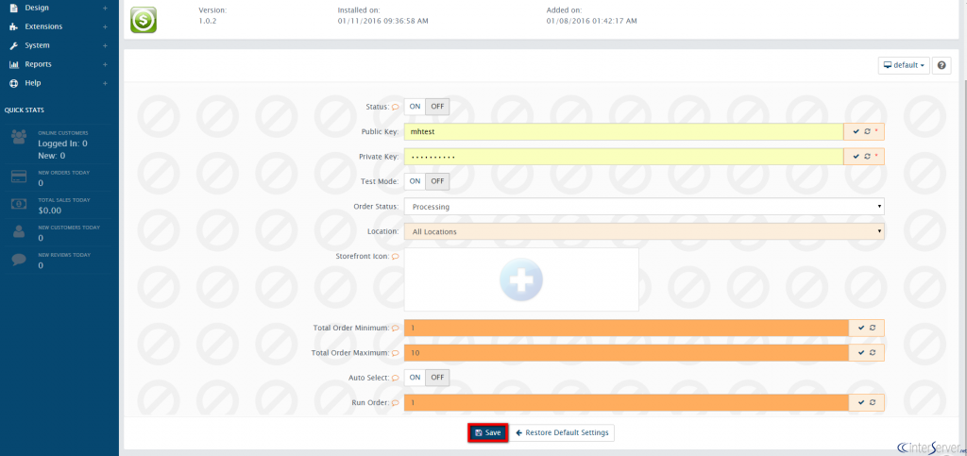Open the help question mark button
Viewport: 967px width, 456px height.
(x=942, y=65)
